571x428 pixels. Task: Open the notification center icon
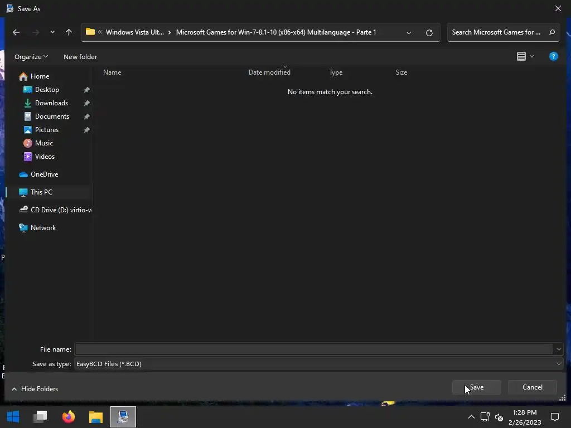click(555, 417)
